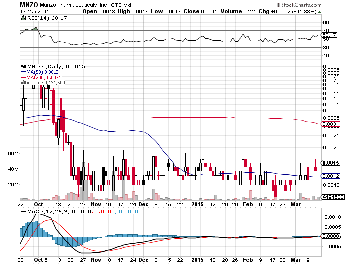
Task: Click the MNZO ticker symbol in header
Action: [29, 5]
